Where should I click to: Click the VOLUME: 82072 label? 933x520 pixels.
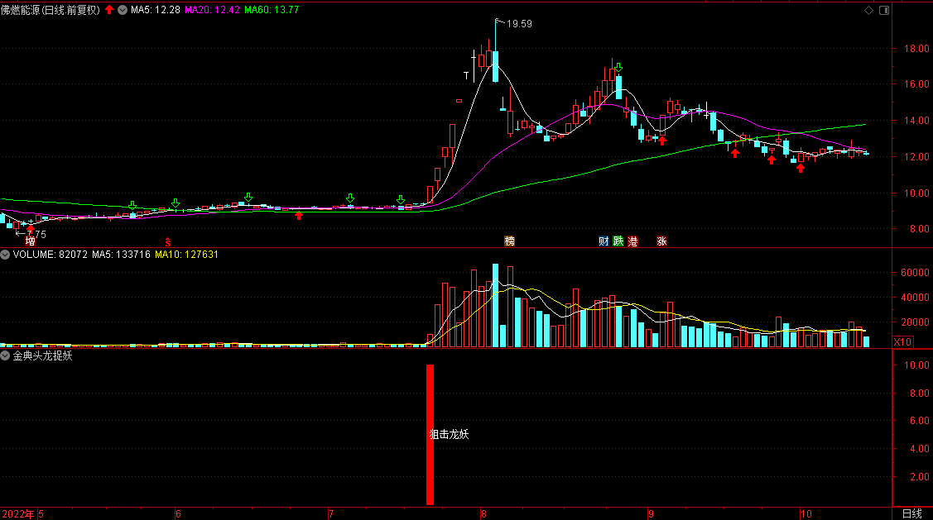tap(50, 255)
